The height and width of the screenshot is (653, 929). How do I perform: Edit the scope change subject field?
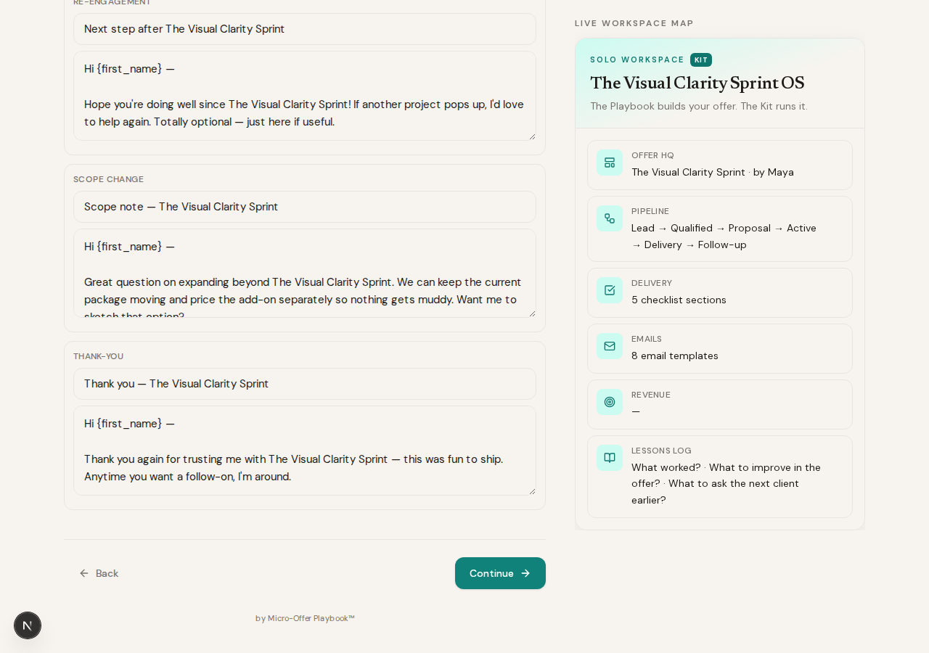[305, 207]
